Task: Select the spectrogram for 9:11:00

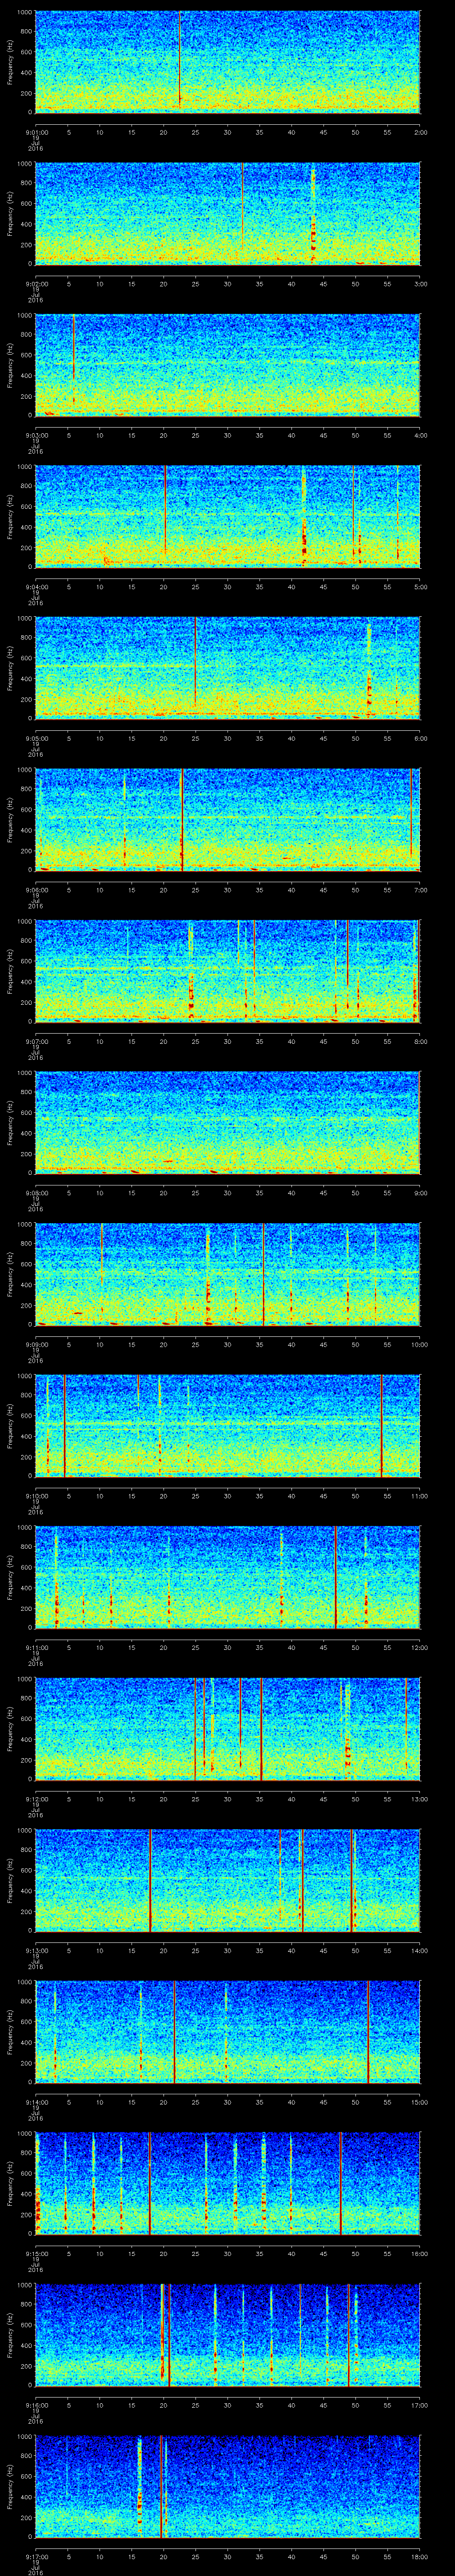Action: 227,1576
